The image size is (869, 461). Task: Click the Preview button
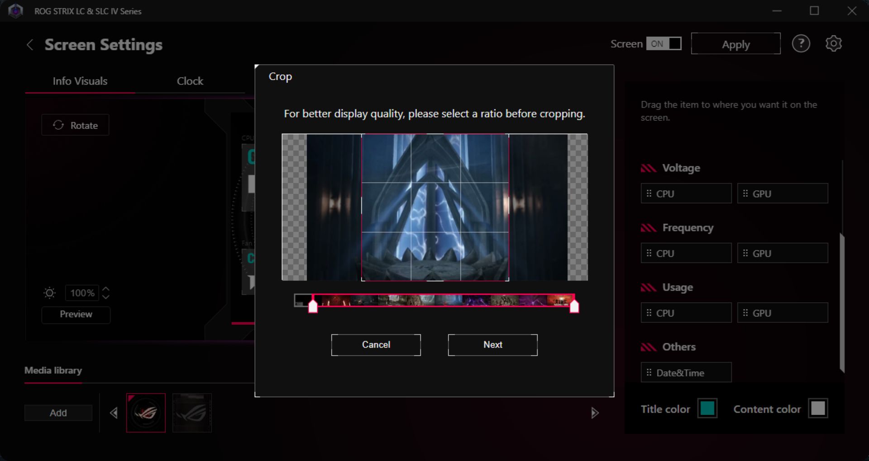pyautogui.click(x=76, y=315)
